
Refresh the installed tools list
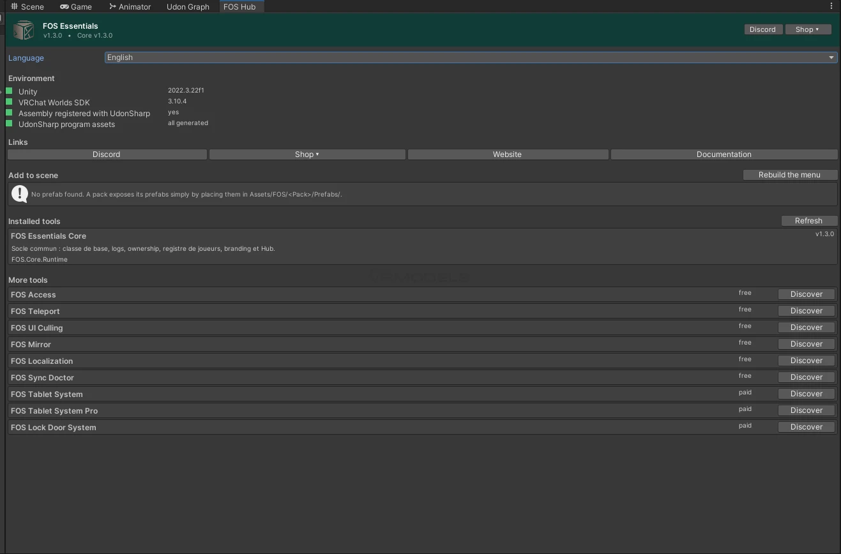pos(809,221)
